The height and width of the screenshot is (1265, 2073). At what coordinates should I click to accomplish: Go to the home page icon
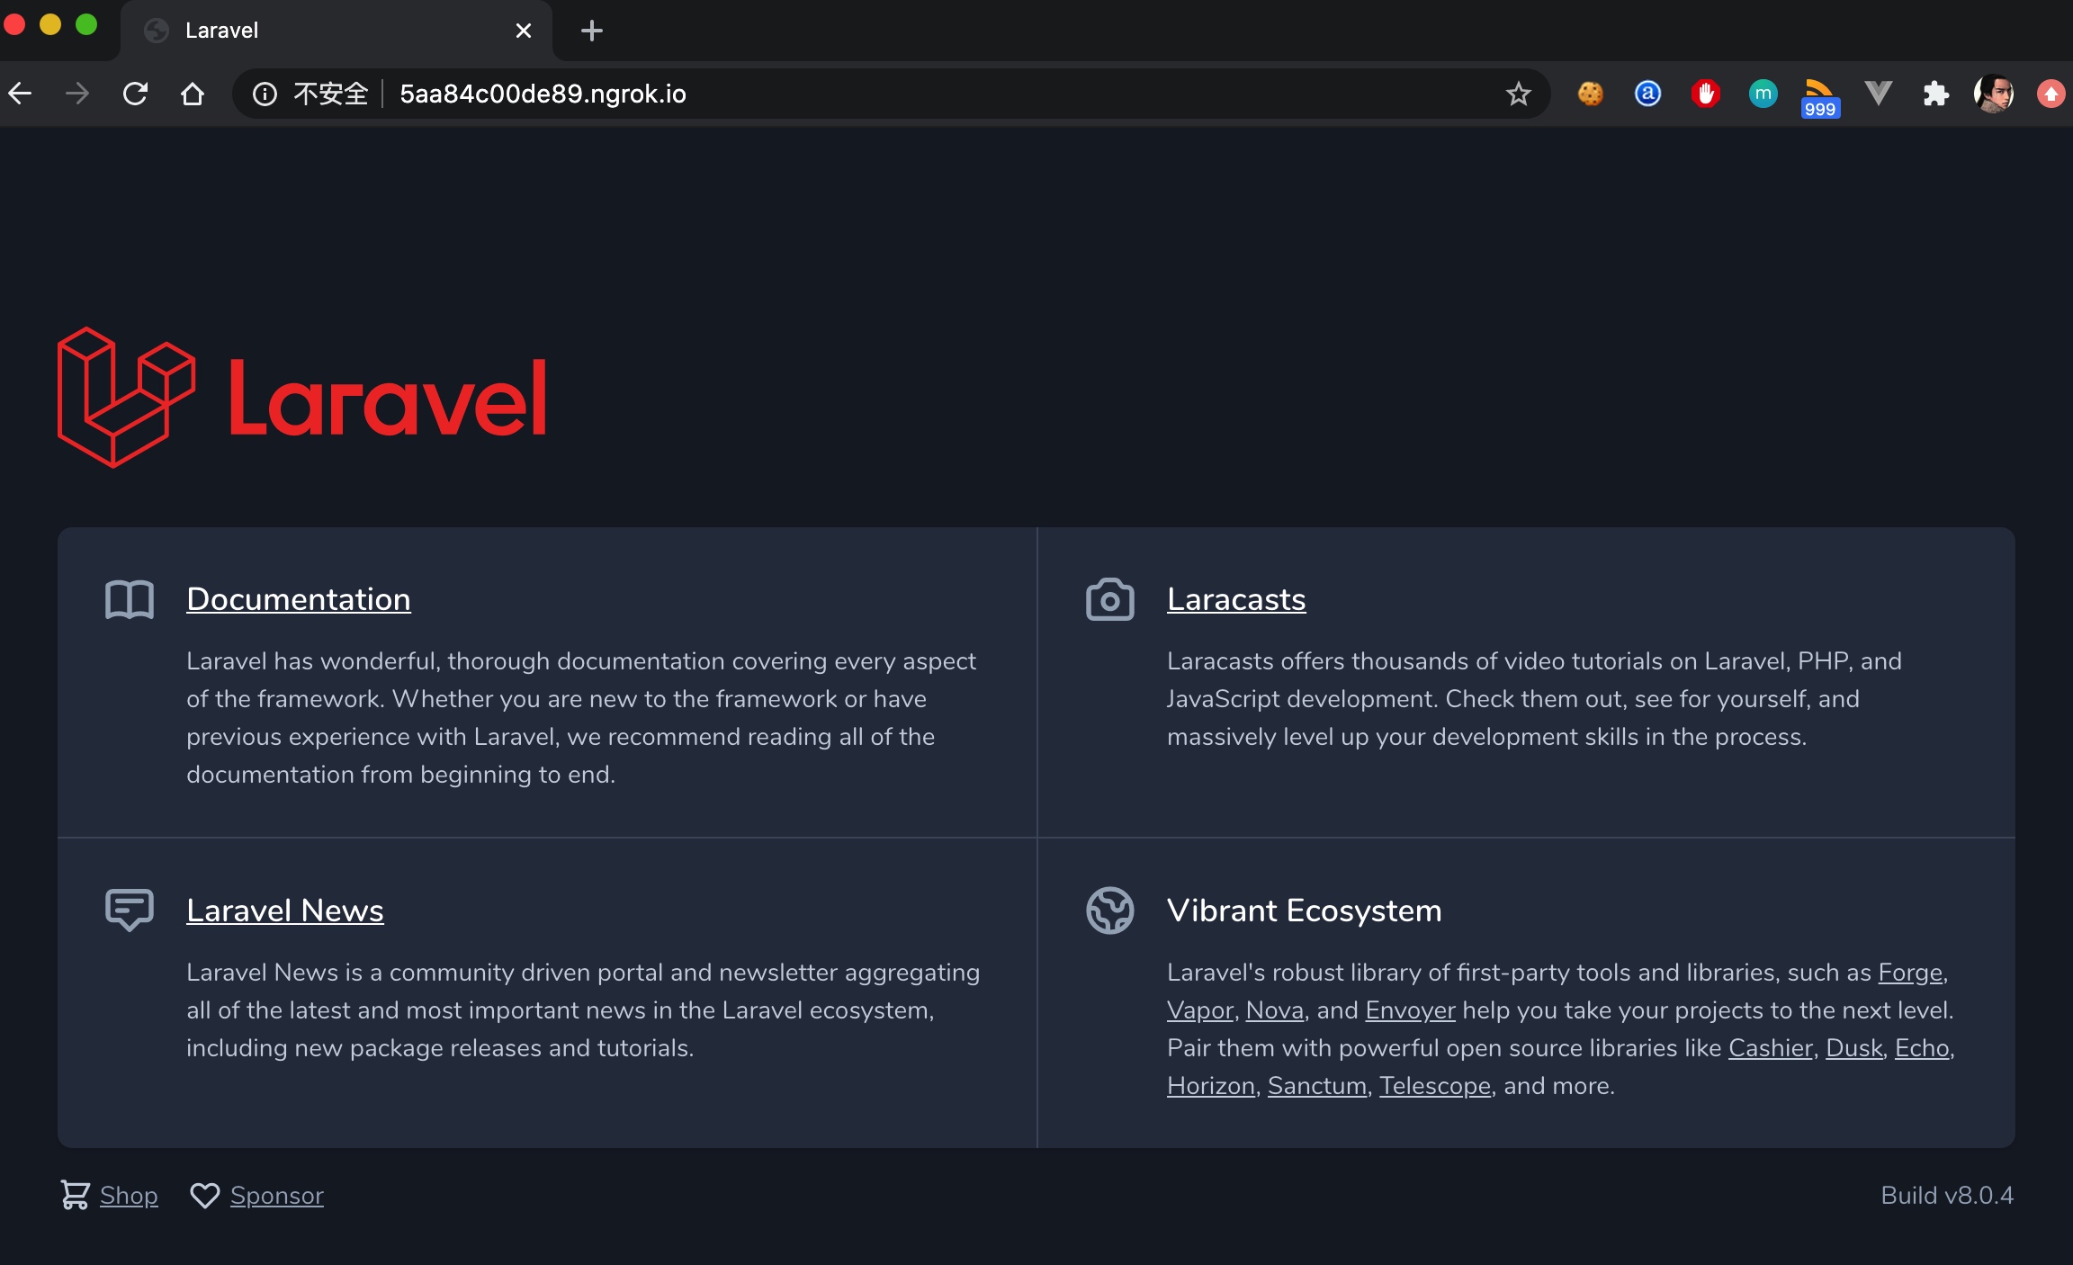[193, 94]
